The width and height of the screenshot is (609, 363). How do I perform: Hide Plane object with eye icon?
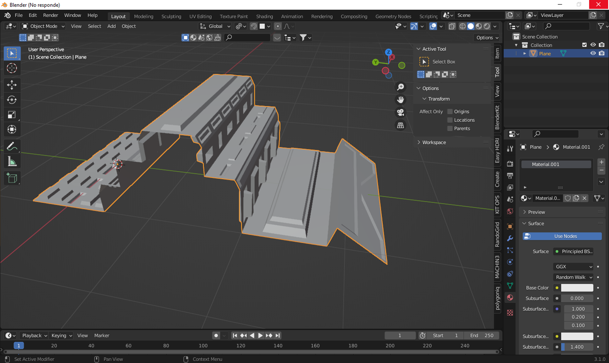pyautogui.click(x=593, y=53)
